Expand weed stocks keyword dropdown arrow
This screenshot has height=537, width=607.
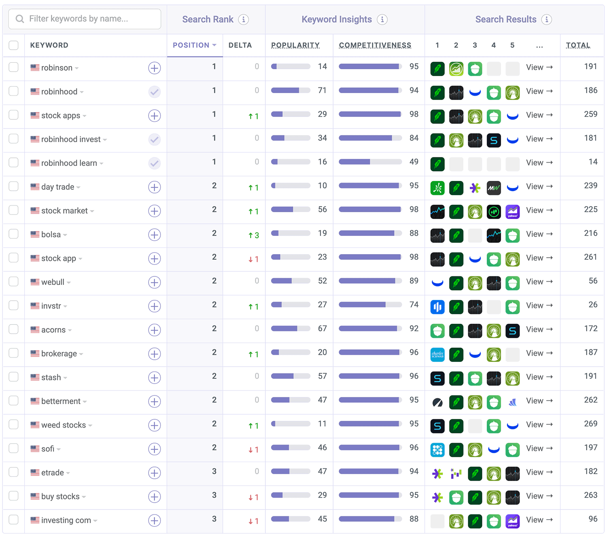pyautogui.click(x=90, y=426)
